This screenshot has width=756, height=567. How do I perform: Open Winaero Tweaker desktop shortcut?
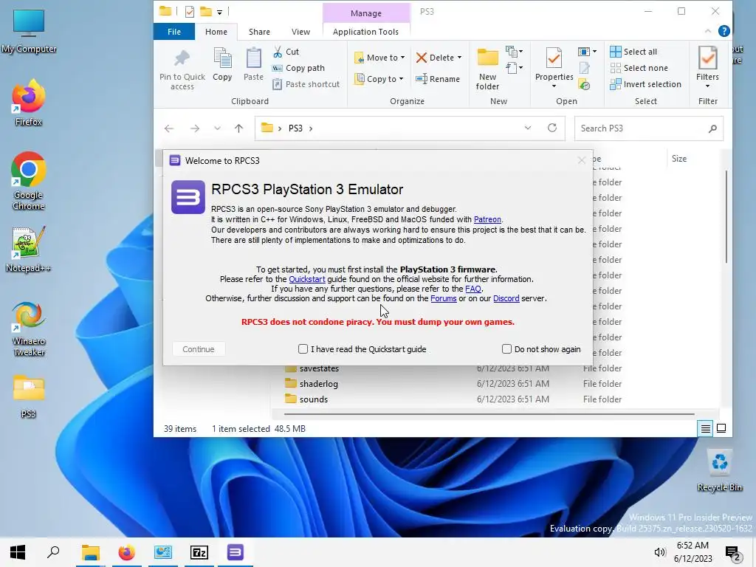coord(29,329)
